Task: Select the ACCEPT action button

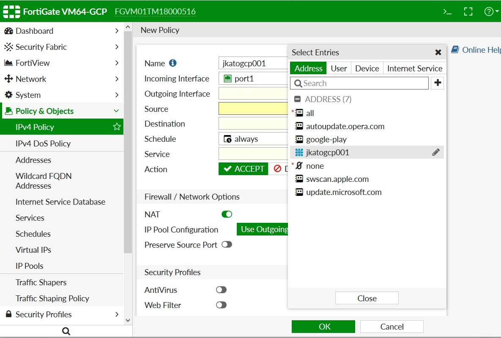Action: pos(243,169)
